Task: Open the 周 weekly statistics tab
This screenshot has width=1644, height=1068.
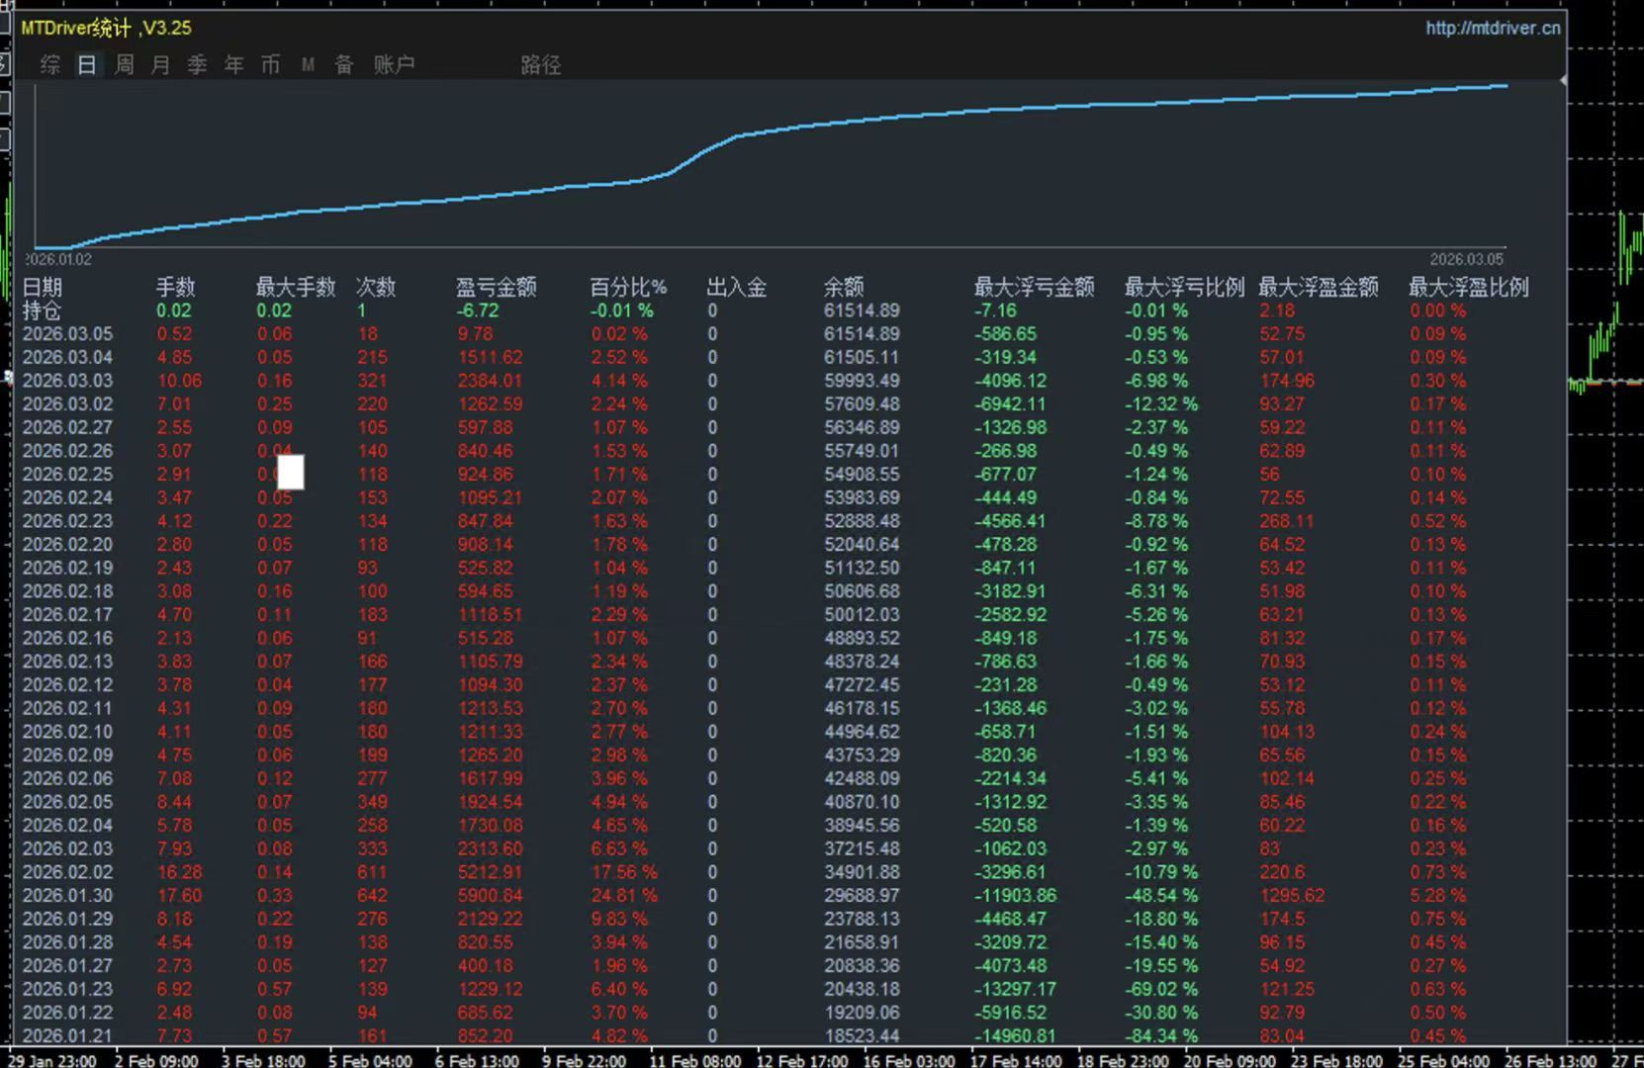Action: point(125,65)
